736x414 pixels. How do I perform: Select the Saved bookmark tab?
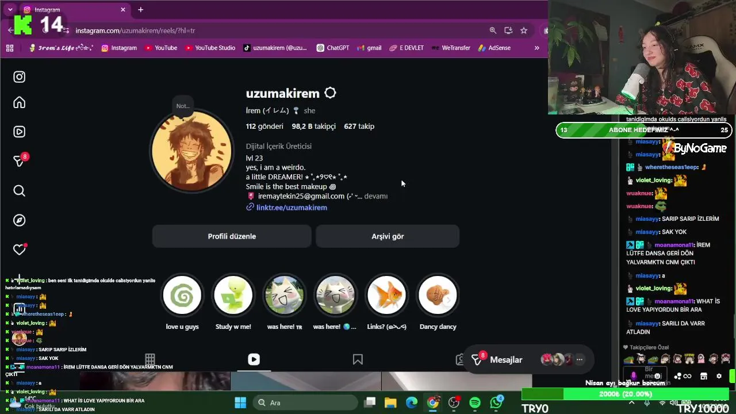pyautogui.click(x=358, y=359)
